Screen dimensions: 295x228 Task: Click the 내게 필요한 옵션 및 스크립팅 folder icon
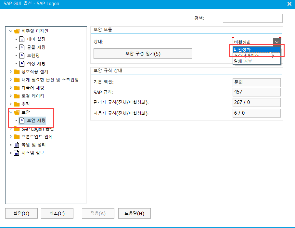click(17, 80)
